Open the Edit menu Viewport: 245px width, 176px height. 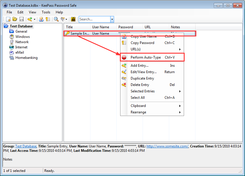[20, 12]
